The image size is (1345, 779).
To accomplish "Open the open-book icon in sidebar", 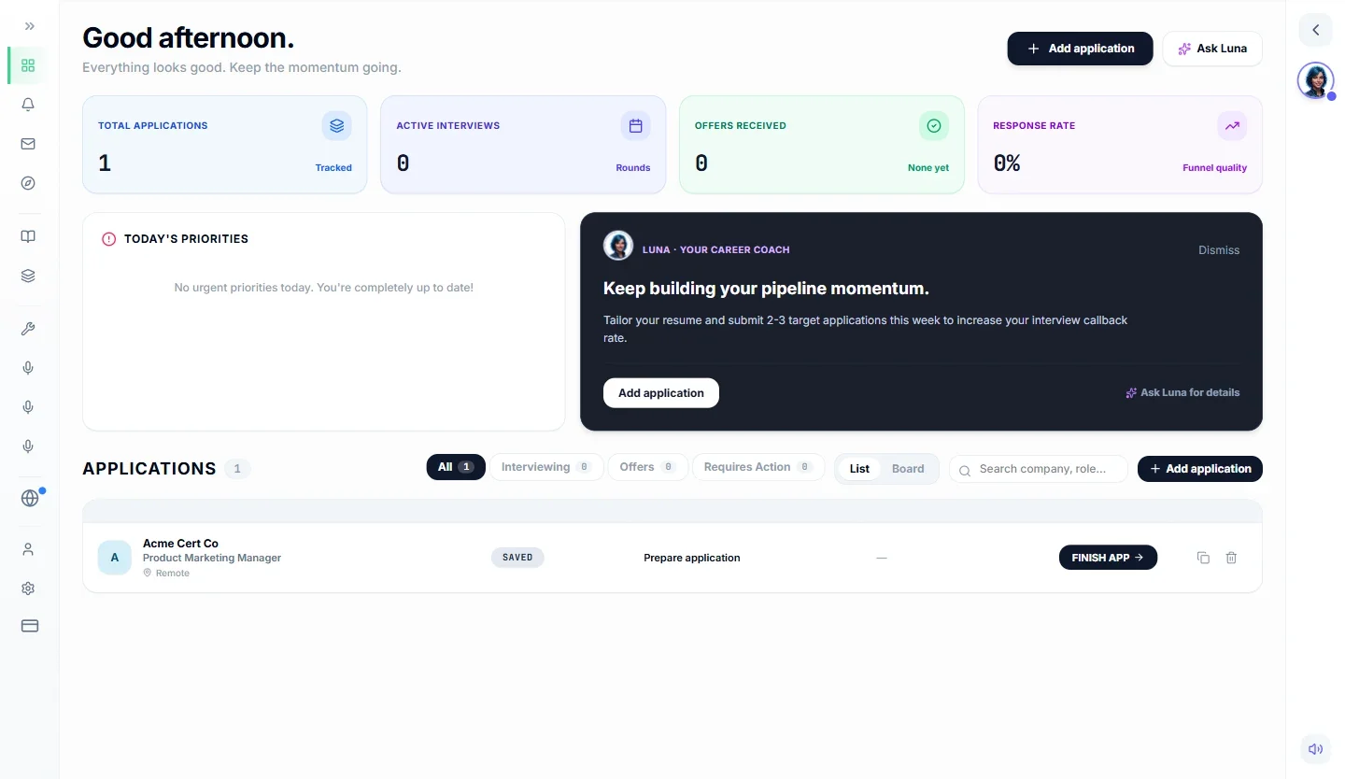I will pos(28,236).
